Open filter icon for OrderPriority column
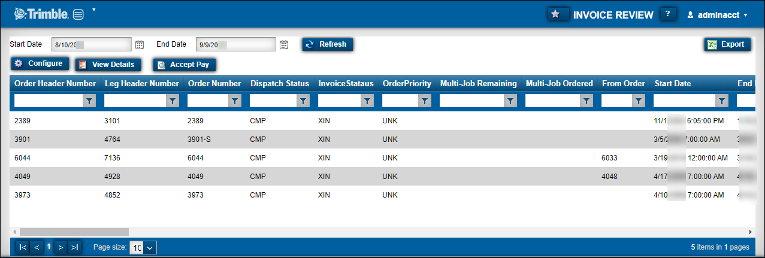The image size is (765, 258). (x=424, y=102)
